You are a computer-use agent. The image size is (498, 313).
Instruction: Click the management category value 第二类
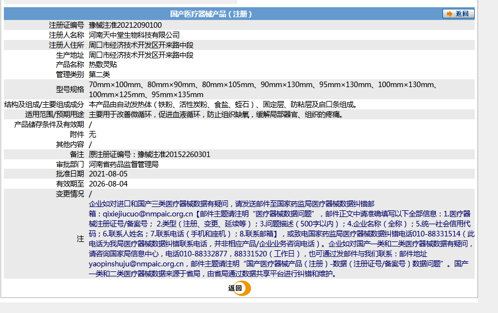pos(99,74)
